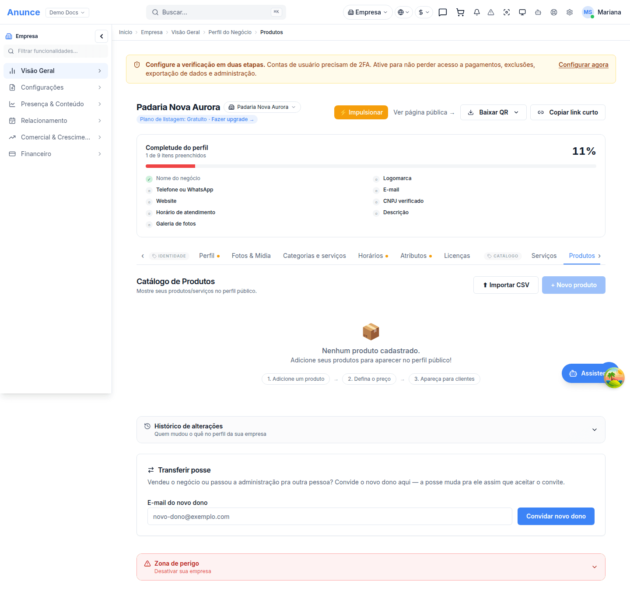This screenshot has width=630, height=605.
Task: Open the settings gear icon in header
Action: pyautogui.click(x=570, y=12)
